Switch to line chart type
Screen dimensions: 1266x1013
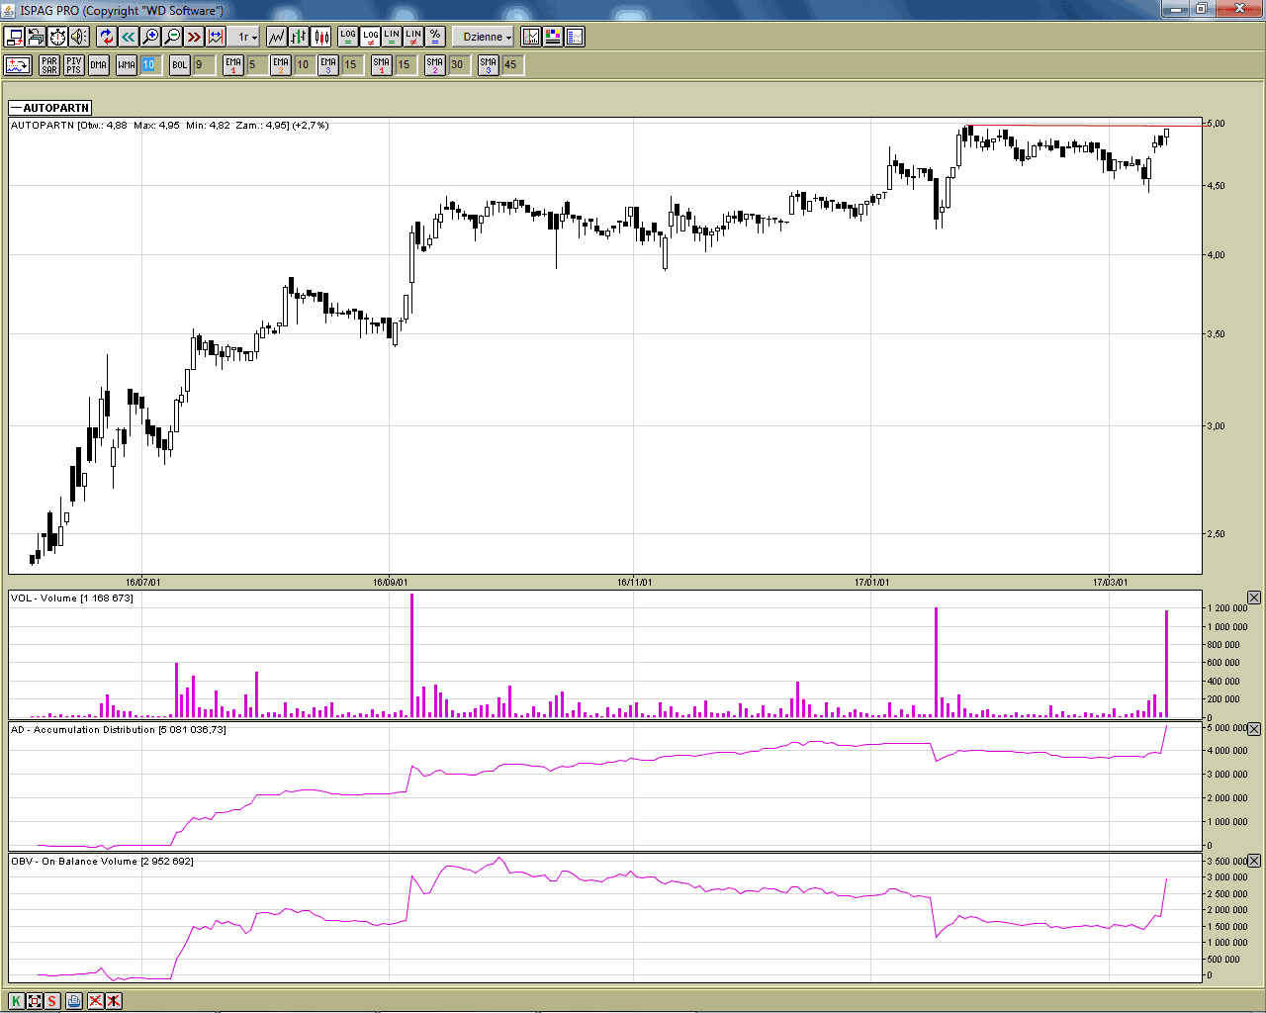(277, 37)
